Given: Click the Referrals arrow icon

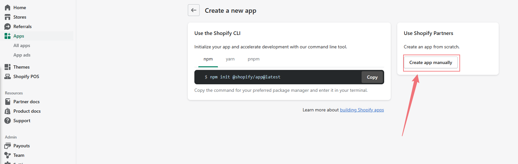Looking at the screenshot, I should [x=8, y=26].
